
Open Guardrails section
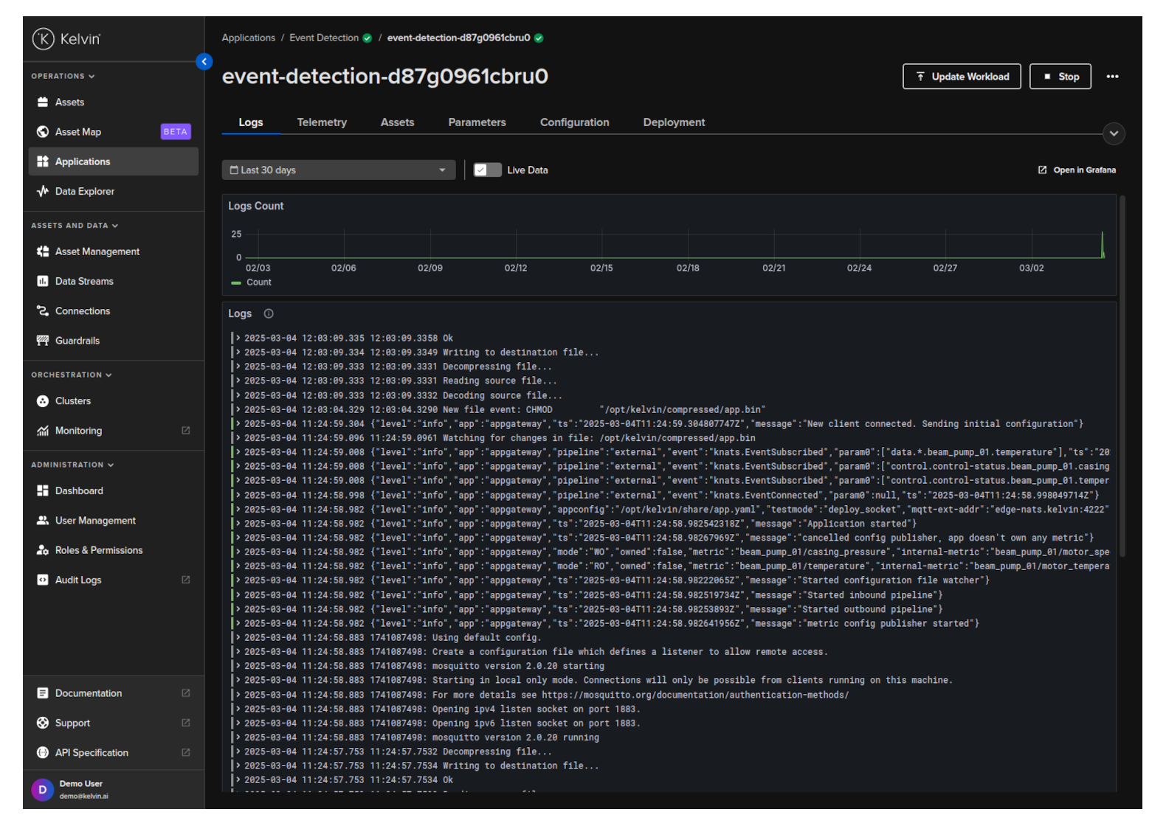77,341
